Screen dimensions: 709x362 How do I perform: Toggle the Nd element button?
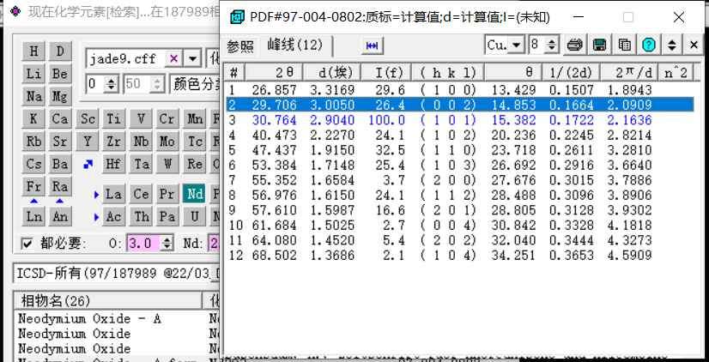[x=195, y=194]
